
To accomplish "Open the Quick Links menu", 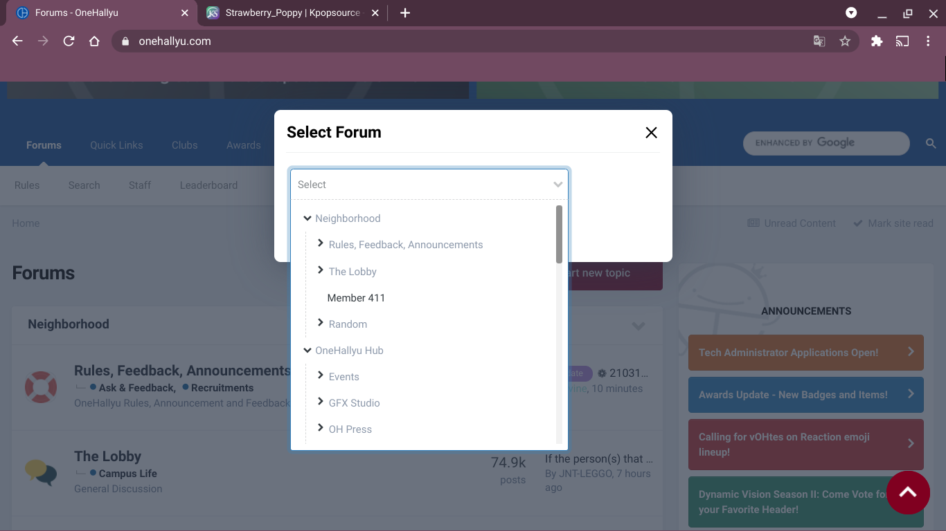I will point(116,145).
